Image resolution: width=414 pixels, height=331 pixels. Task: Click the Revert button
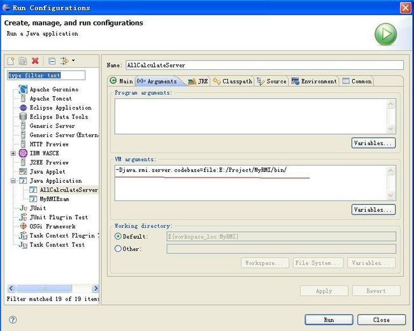(x=376, y=291)
